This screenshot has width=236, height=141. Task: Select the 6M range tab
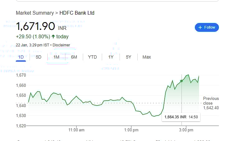(74, 57)
